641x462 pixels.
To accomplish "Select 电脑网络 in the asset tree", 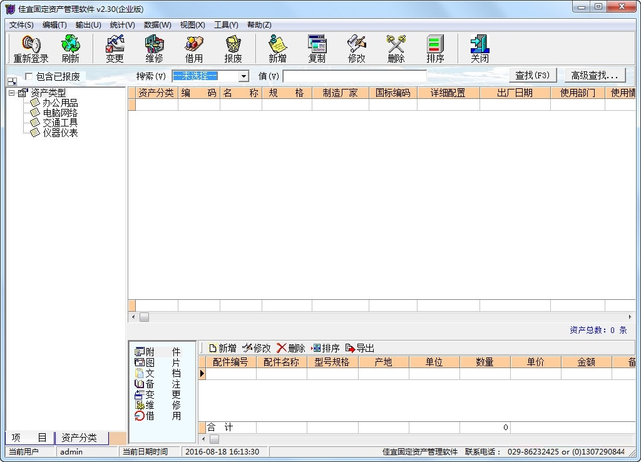I will pyautogui.click(x=60, y=113).
